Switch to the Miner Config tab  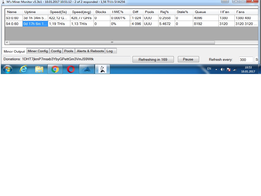coord(38,51)
